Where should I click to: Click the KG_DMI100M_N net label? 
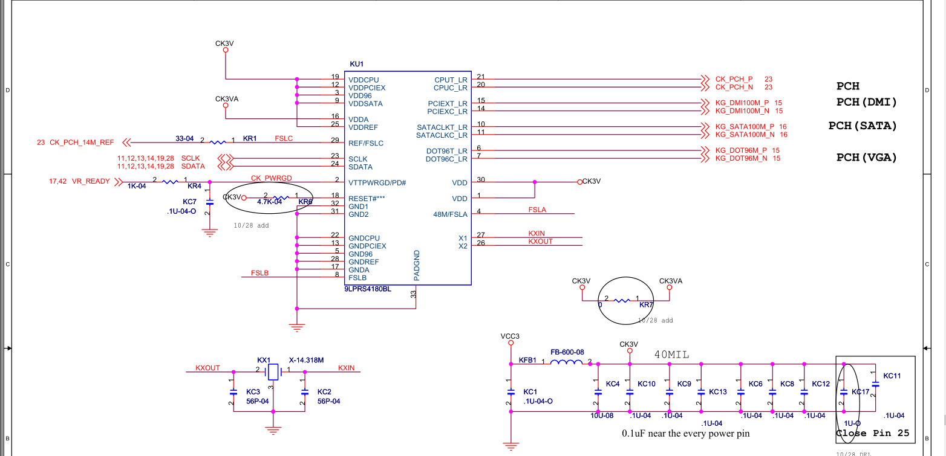pos(742,111)
